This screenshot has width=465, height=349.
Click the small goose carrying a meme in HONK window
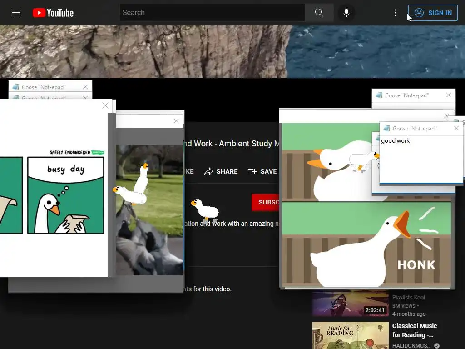click(x=364, y=161)
